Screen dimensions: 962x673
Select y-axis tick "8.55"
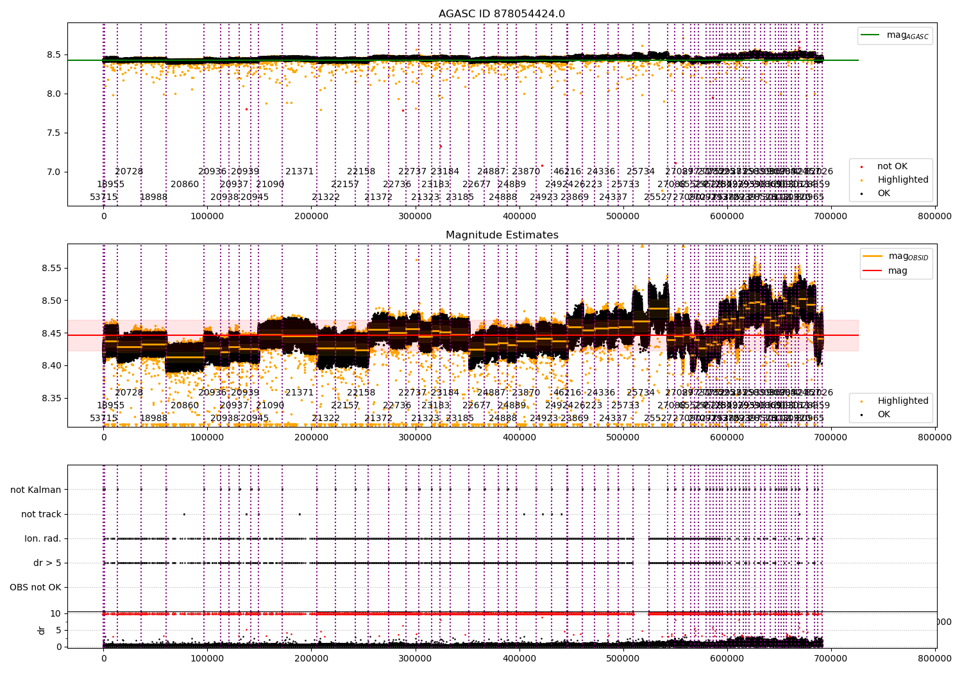click(50, 268)
